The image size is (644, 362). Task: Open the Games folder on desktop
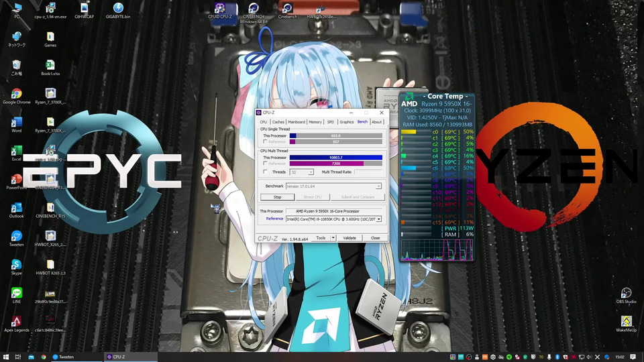(50, 39)
